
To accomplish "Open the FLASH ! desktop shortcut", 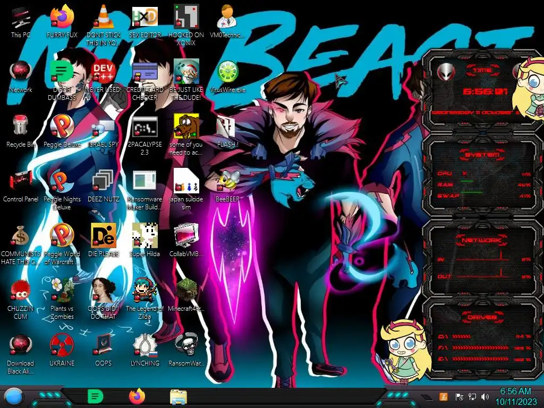I will click(x=227, y=132).
